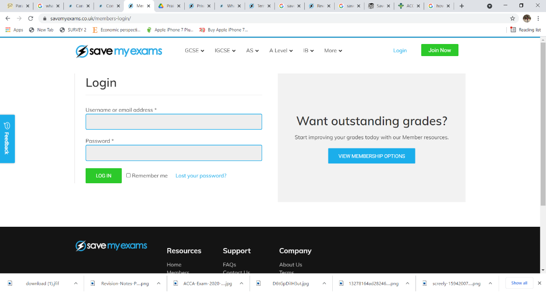
Task: Click the Password input field
Action: pyautogui.click(x=174, y=153)
